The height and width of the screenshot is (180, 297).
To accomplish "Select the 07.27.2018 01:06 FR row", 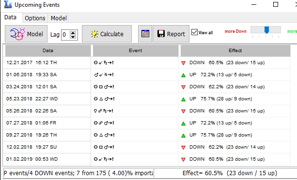I will 147,123.
